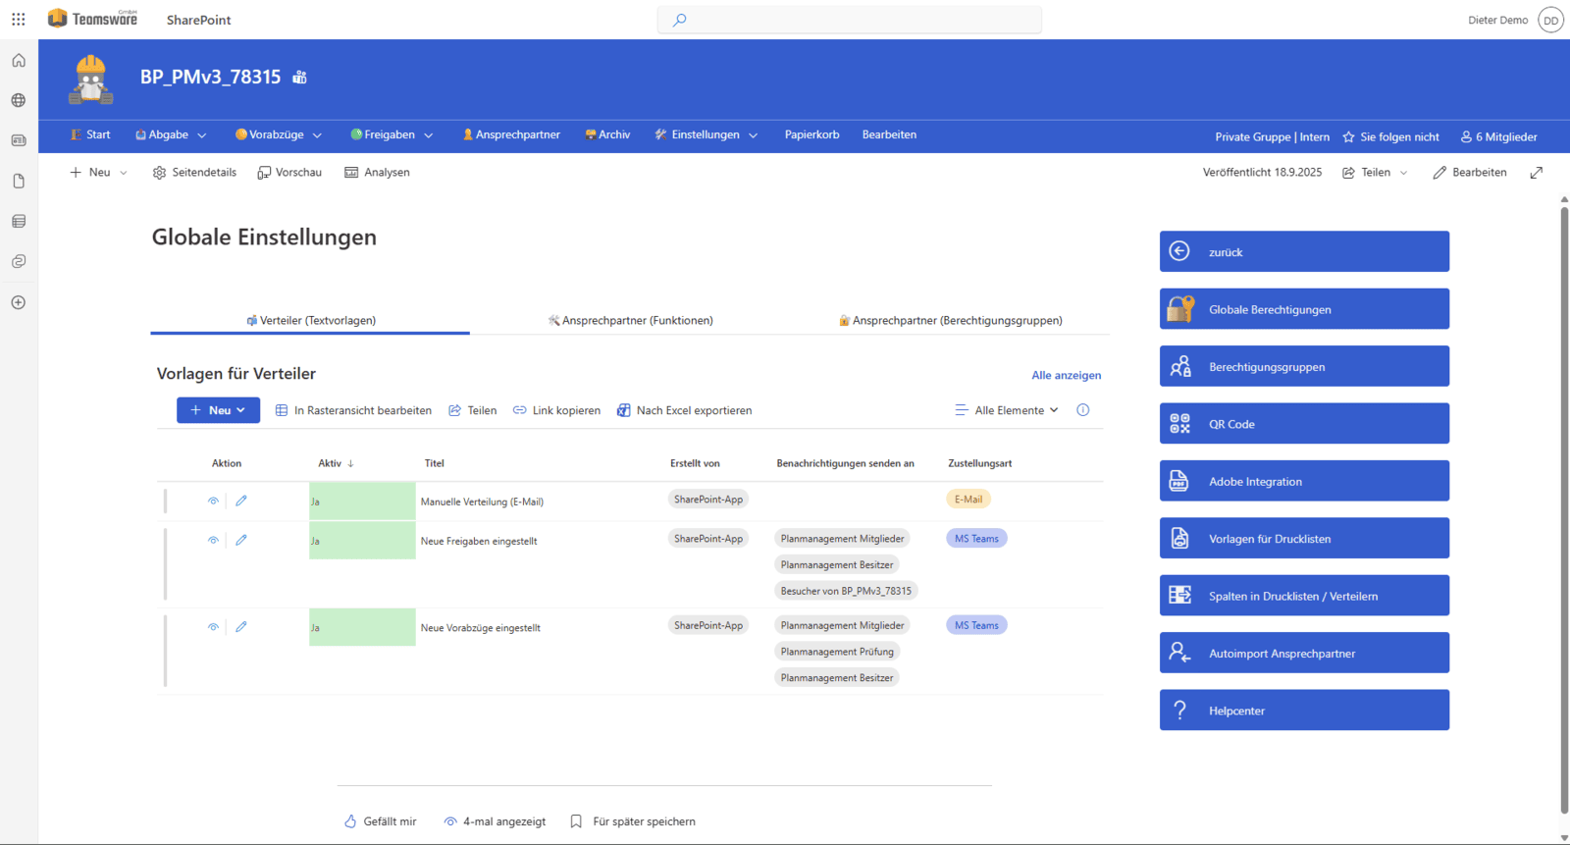Toggle view eye icon for Neue Vorabzüge eingestellt
The height and width of the screenshot is (845, 1570).
pyautogui.click(x=213, y=627)
